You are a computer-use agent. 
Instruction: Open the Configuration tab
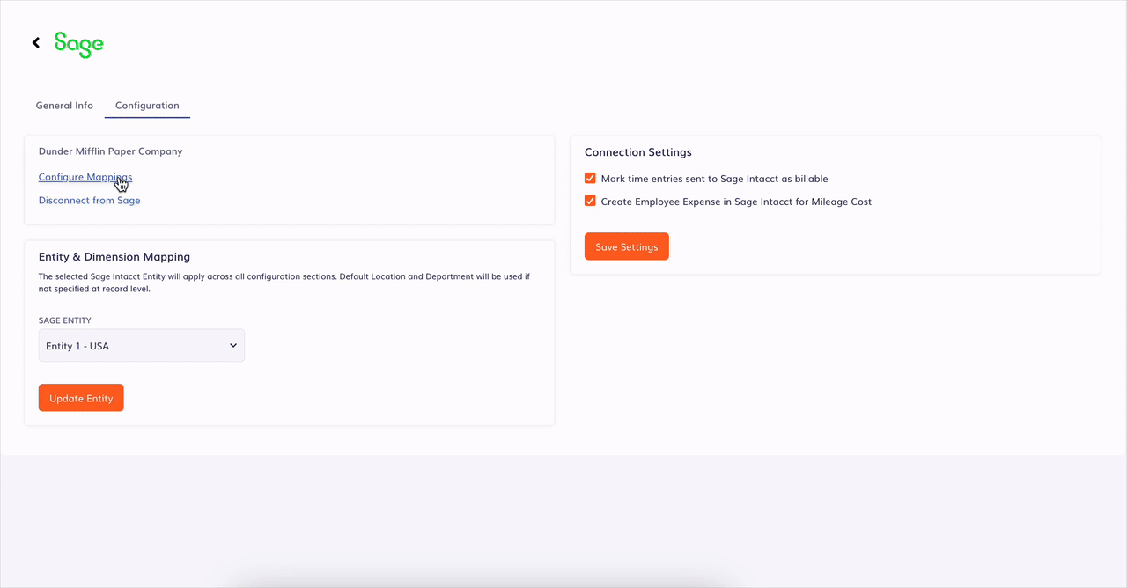147,105
